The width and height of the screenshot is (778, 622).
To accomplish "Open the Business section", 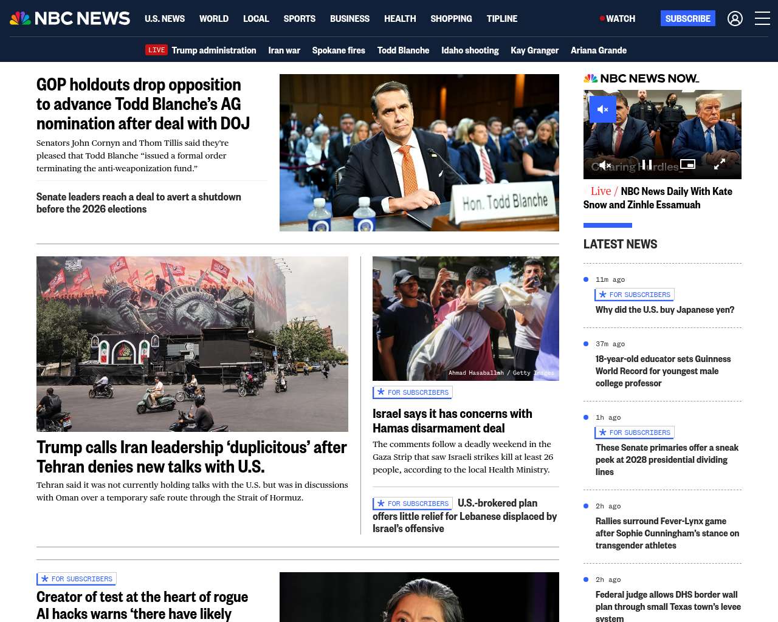I will tap(349, 19).
